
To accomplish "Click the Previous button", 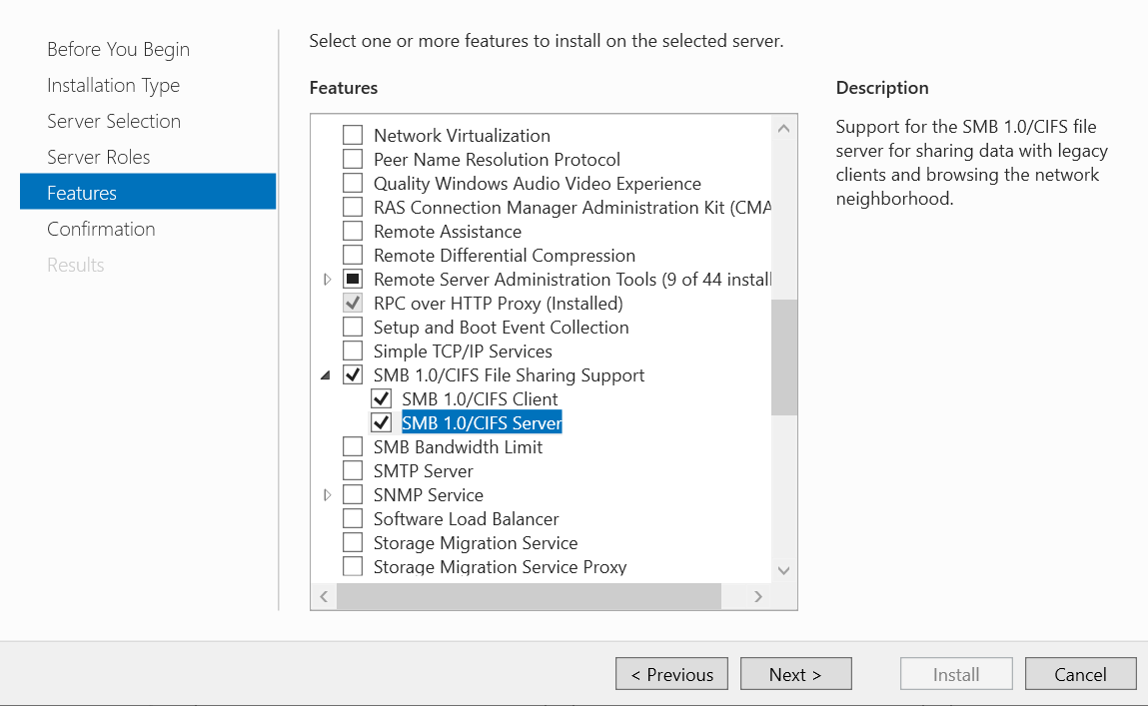I will point(671,673).
